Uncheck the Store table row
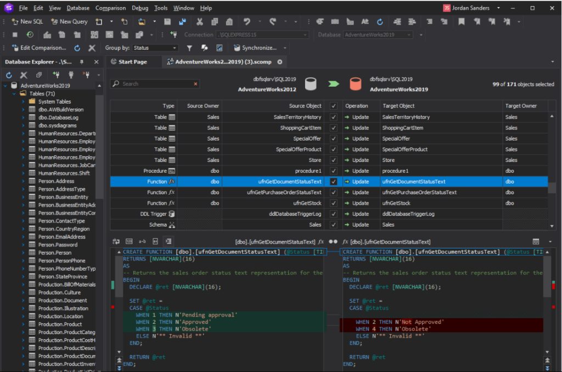This screenshot has width=562, height=372. [333, 160]
